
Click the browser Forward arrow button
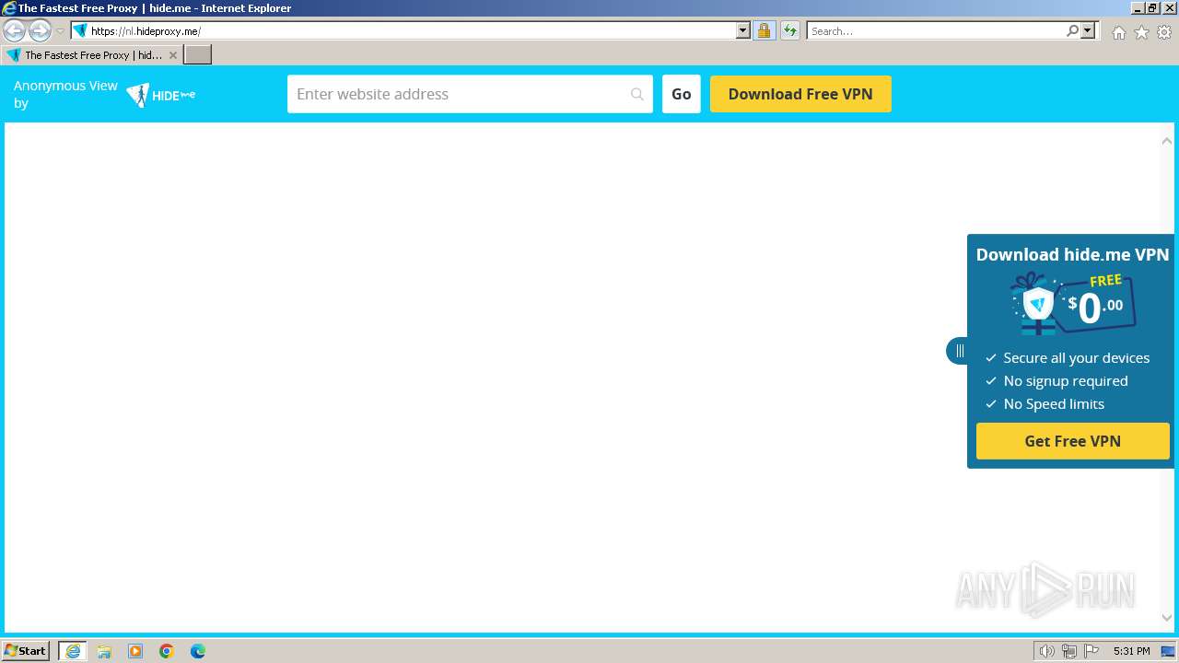coord(40,30)
